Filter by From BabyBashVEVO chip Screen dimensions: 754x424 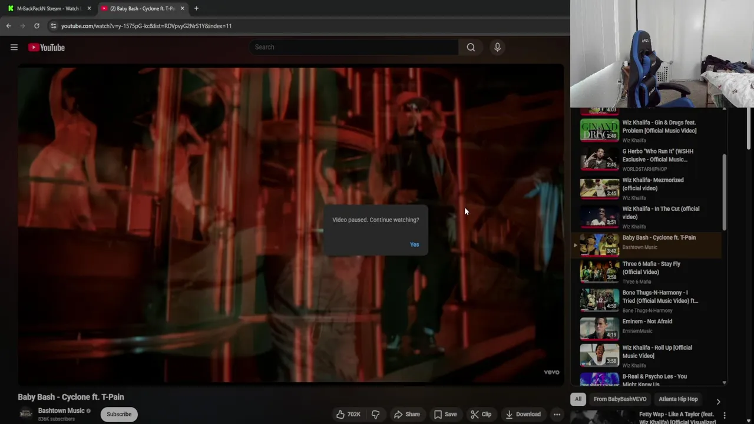(x=620, y=399)
